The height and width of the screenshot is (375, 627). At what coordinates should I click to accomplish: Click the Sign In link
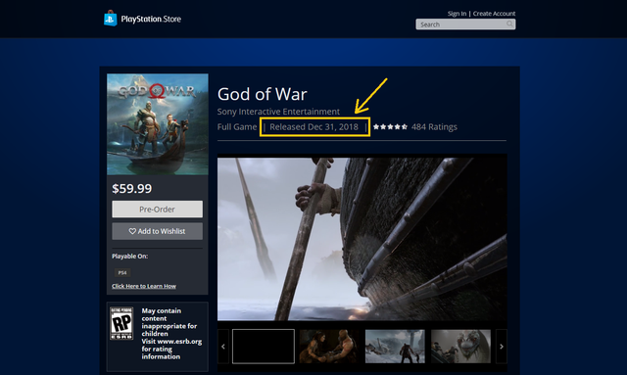tap(457, 13)
